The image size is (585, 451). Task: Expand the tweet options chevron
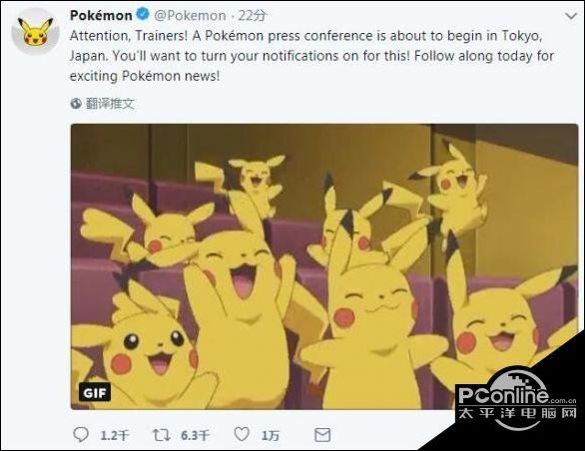tap(571, 16)
